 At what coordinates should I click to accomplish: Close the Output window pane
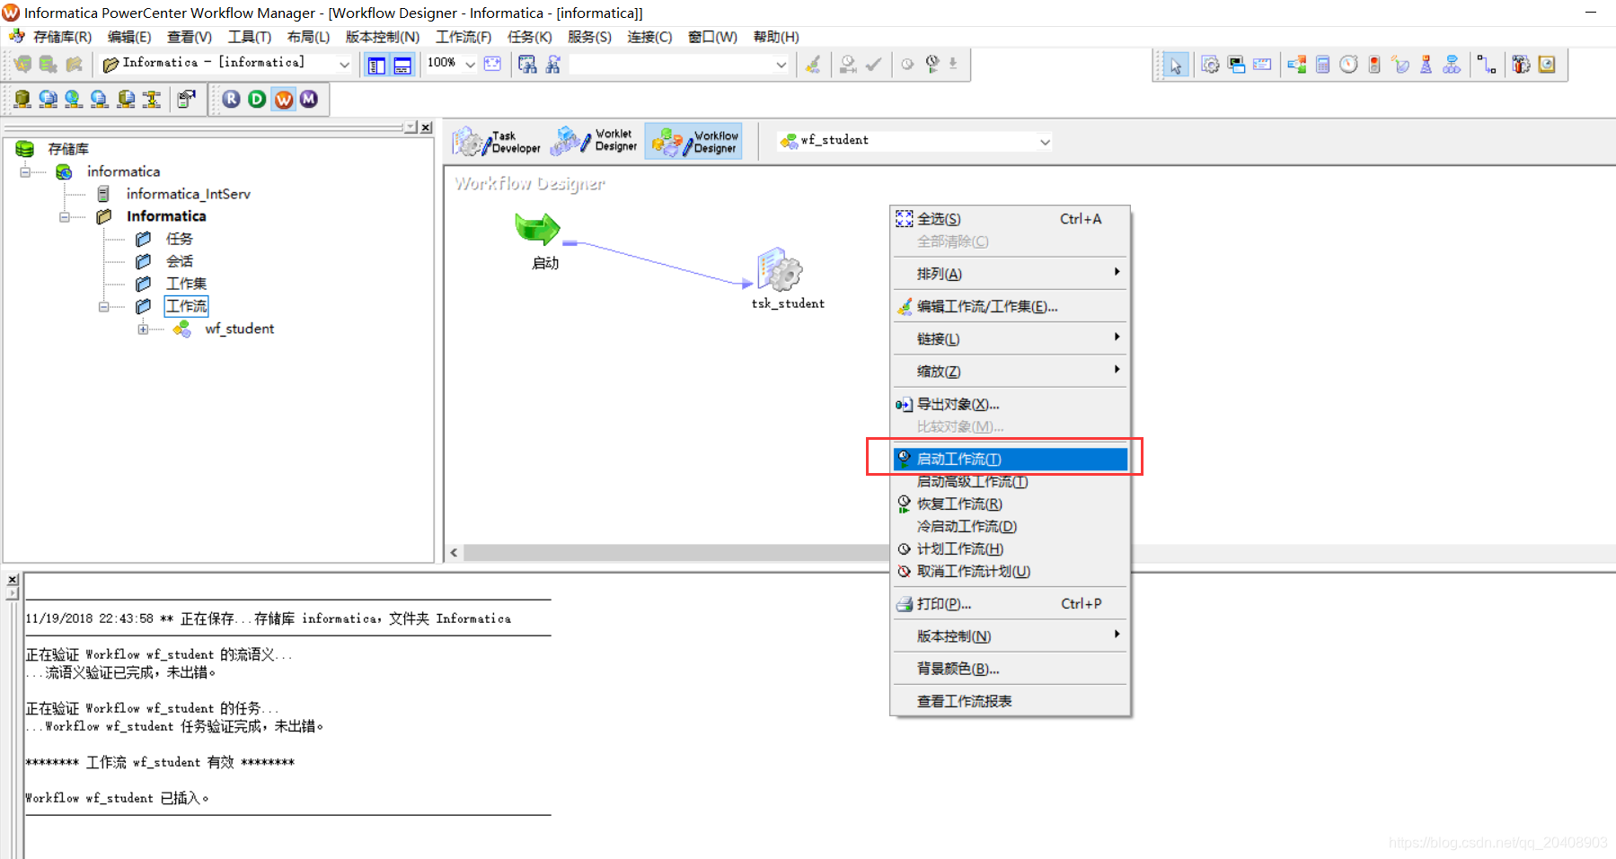point(13,580)
